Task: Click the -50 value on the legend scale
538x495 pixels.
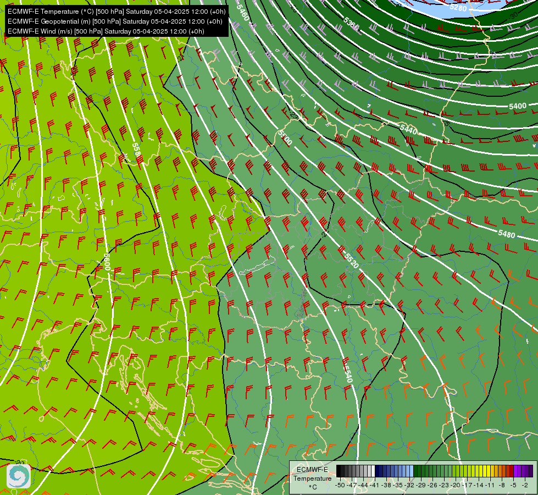Action: (x=340, y=485)
